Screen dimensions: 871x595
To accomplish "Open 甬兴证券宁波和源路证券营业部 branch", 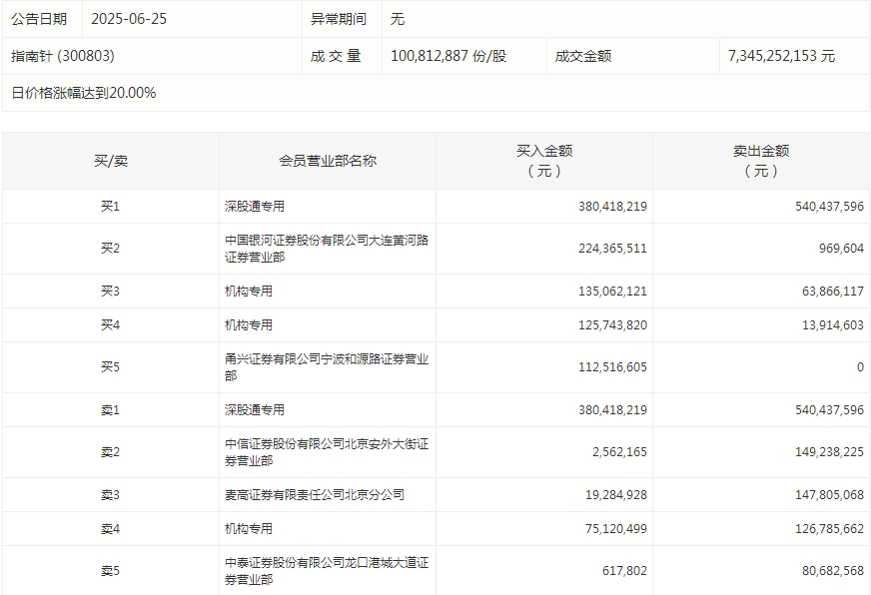I will [327, 367].
